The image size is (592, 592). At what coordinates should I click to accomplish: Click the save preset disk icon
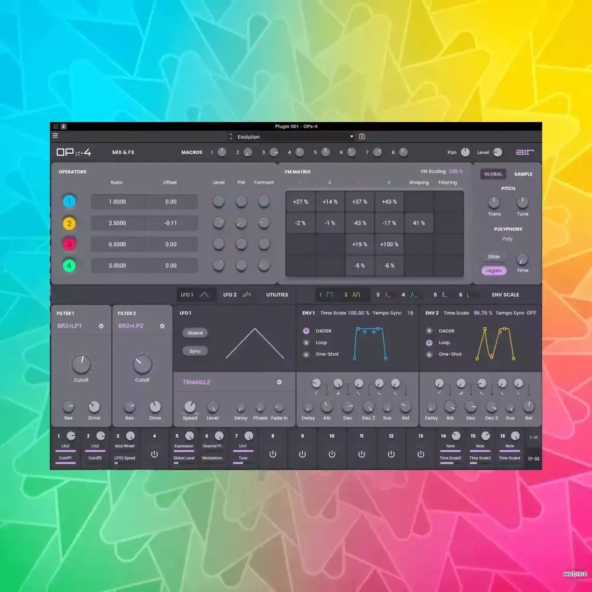[x=362, y=136]
